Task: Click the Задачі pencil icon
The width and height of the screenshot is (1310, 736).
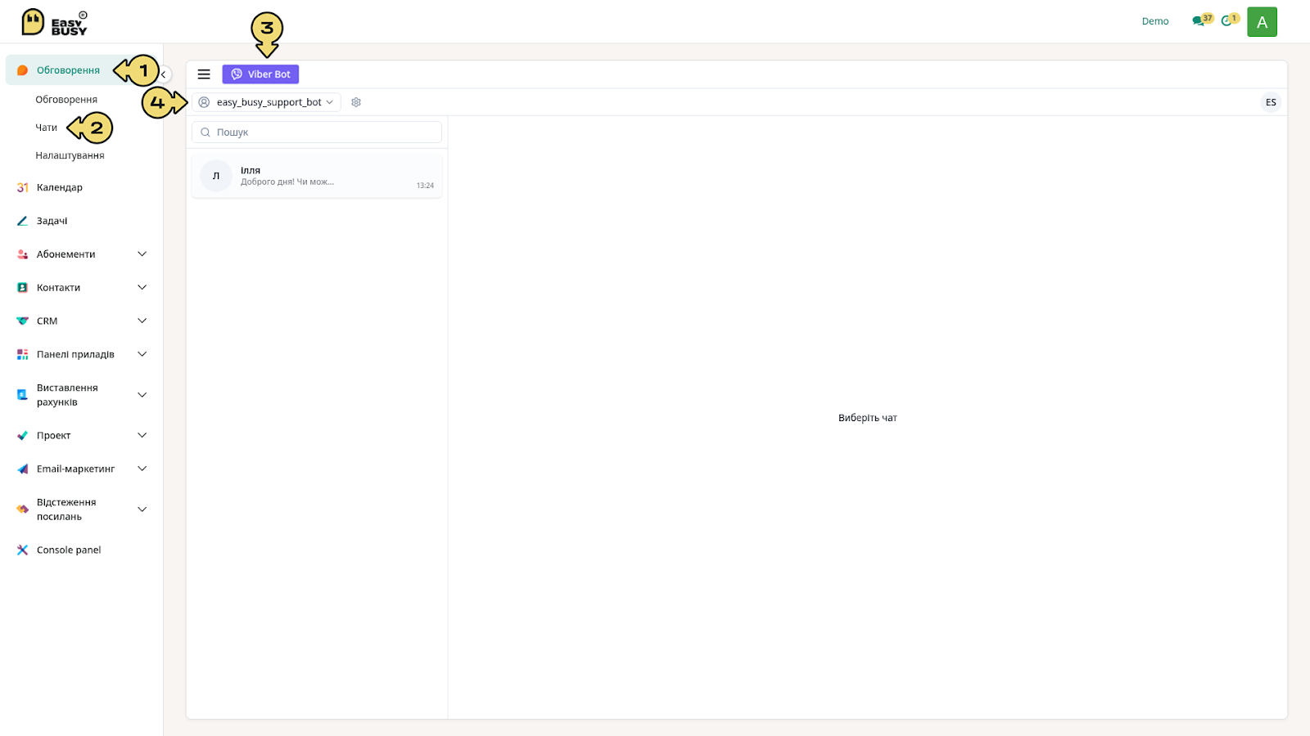Action: tap(22, 221)
